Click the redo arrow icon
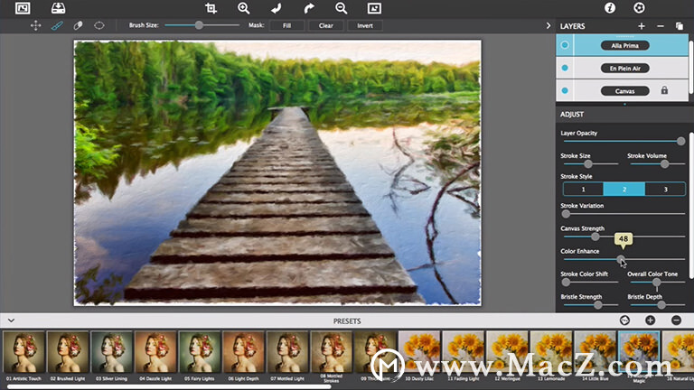This screenshot has width=694, height=390. (309, 8)
